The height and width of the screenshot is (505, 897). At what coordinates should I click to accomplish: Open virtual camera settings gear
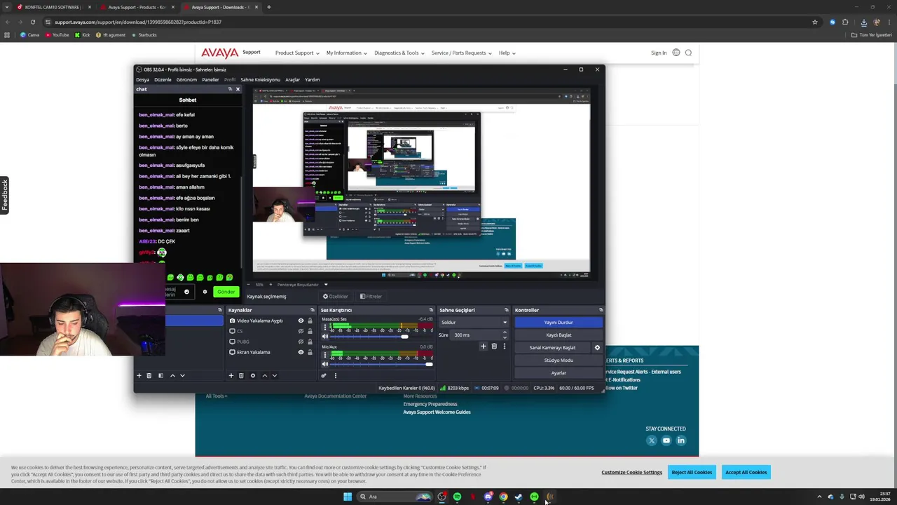click(597, 347)
